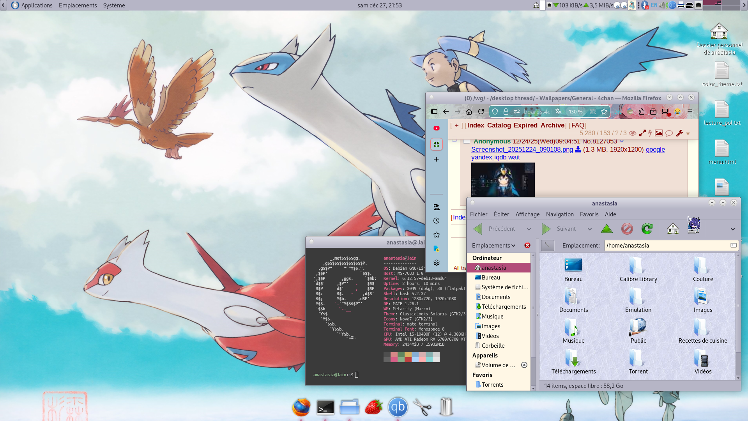Open the Screenshot_20251224_090108.png file link
Viewport: 748px width, 421px height.
tap(522, 150)
